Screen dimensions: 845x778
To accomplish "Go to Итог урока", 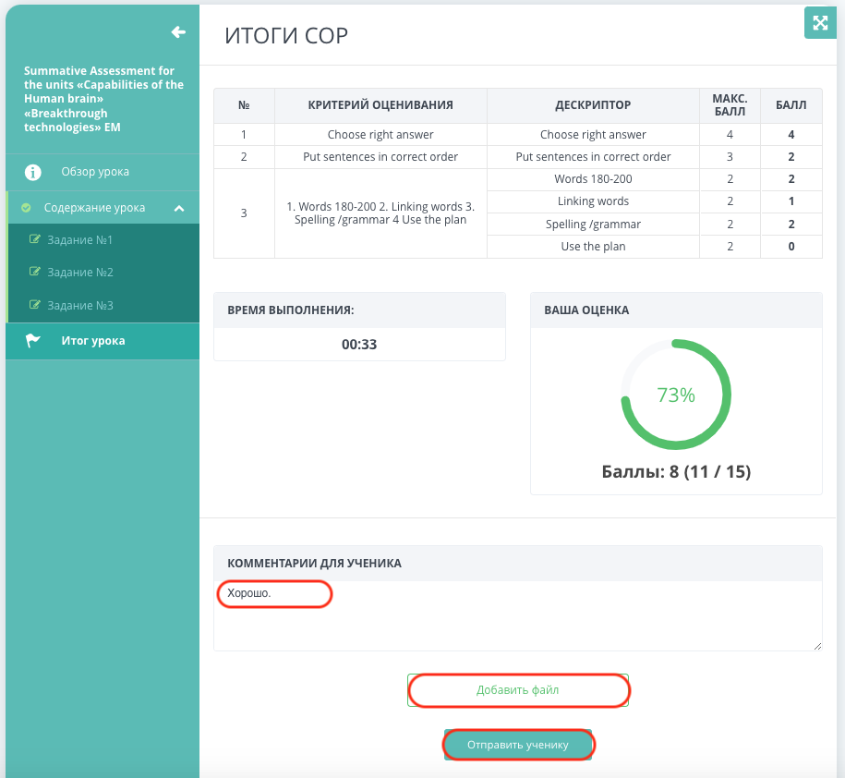I will coord(103,341).
